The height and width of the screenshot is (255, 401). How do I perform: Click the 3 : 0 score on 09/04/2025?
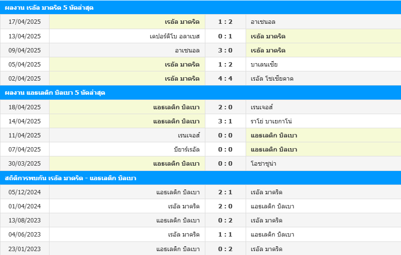pyautogui.click(x=225, y=51)
